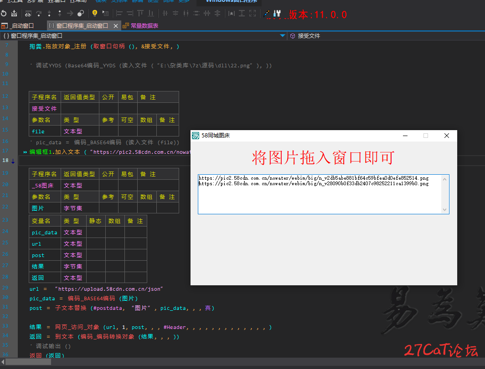Click the 子文本替换 function call
This screenshot has width=485, height=369.
click(x=71, y=308)
